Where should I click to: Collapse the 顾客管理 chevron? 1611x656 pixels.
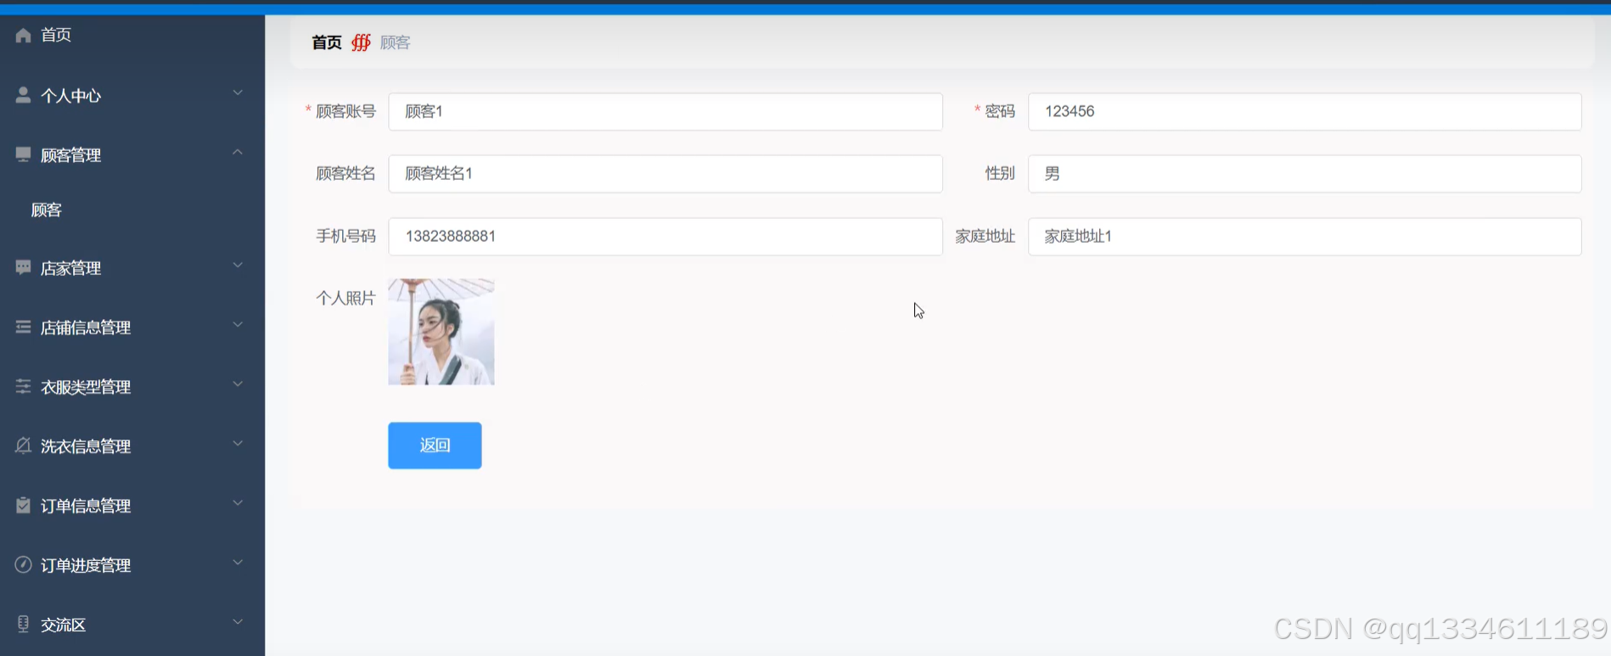point(238,152)
